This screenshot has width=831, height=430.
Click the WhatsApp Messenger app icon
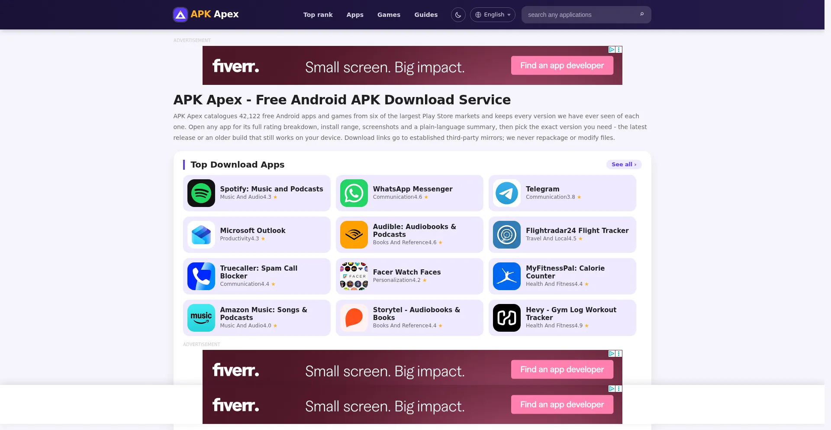coord(354,193)
